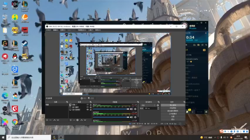Open 桌面音频 audio settings gear

click(x=135, y=117)
